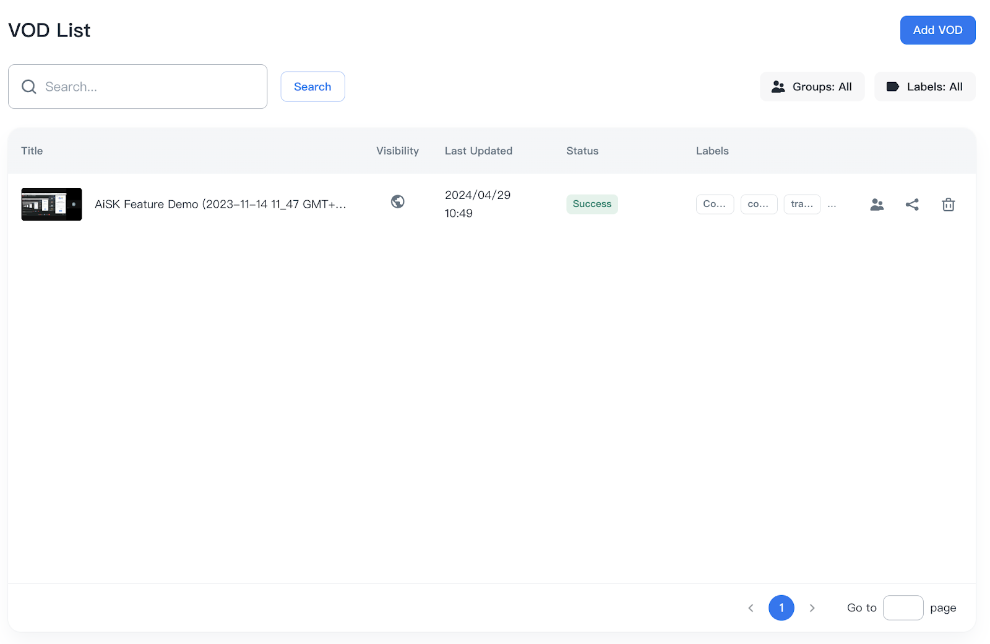Open the AiSK Feature Demo video thumbnail
Viewport: 990px width, 644px height.
point(51,204)
